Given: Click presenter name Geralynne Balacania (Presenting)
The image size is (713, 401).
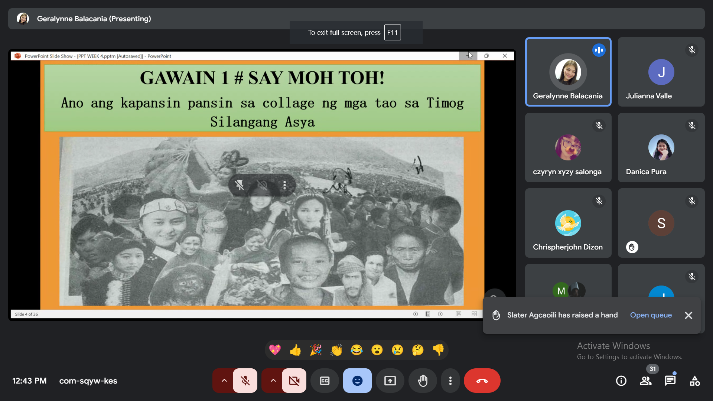Looking at the screenshot, I should coord(94,19).
